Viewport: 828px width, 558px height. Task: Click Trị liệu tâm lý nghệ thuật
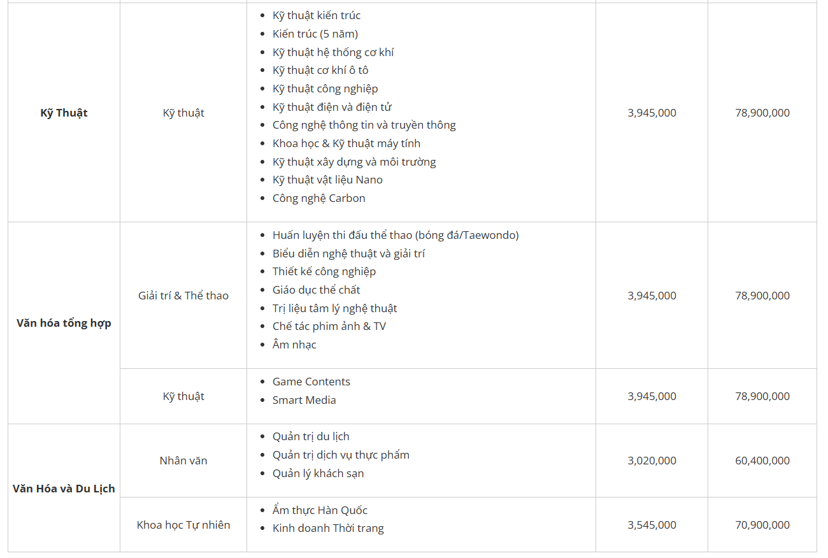pyautogui.click(x=335, y=308)
